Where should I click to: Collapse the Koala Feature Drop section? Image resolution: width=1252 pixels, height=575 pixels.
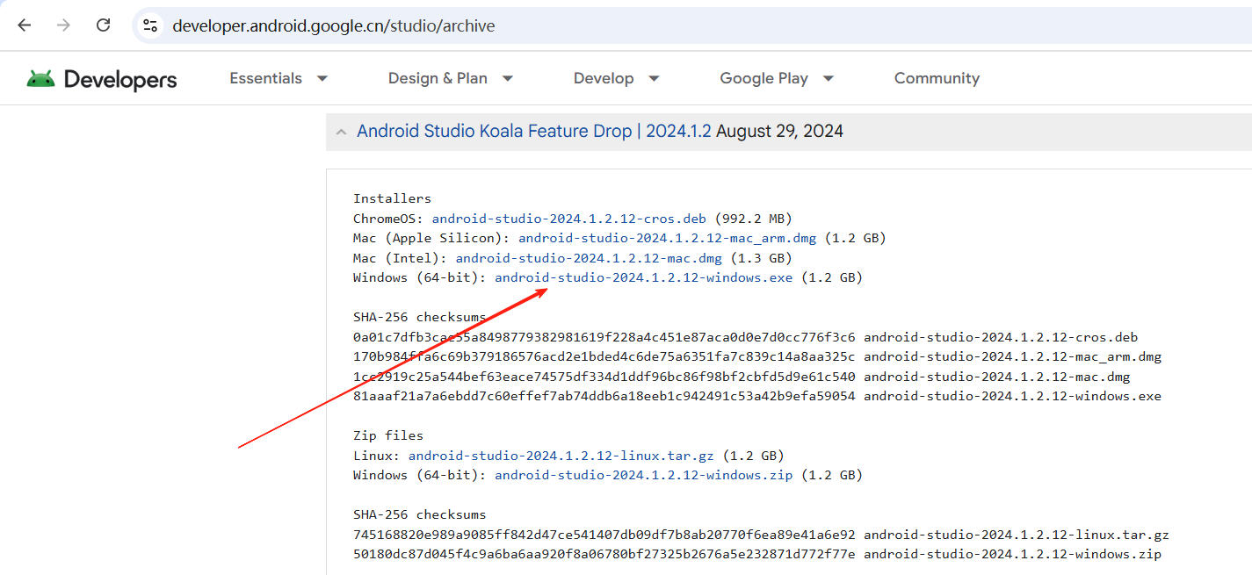[341, 132]
